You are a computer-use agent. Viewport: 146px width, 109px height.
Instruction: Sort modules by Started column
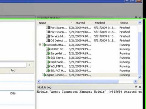pos(80,23)
